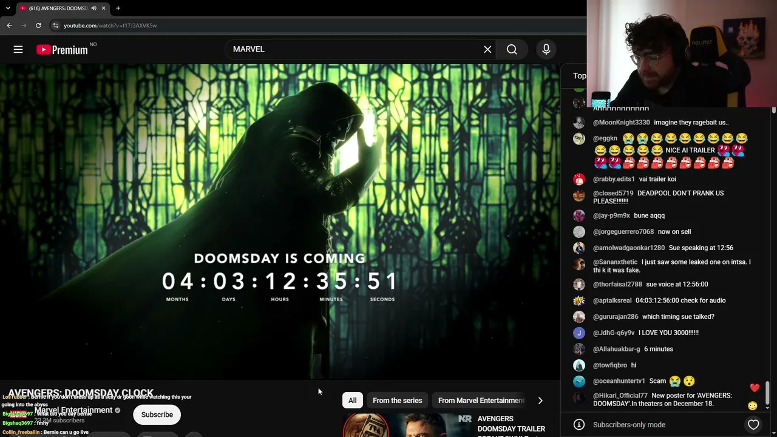Open @MoonKnight3330 profile avatar
This screenshot has height=437, width=777.
coord(579,123)
